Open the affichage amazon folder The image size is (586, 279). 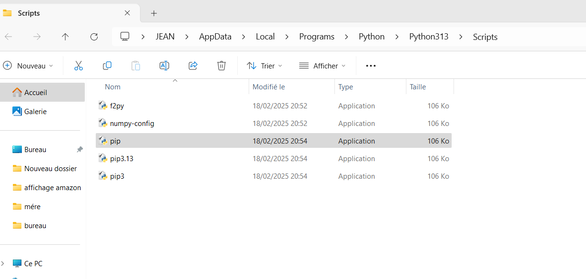52,188
